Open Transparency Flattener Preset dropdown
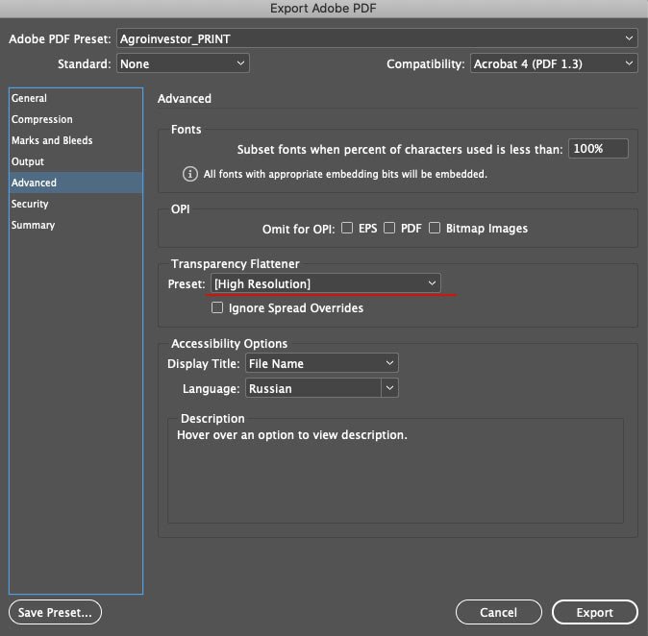 tap(326, 283)
